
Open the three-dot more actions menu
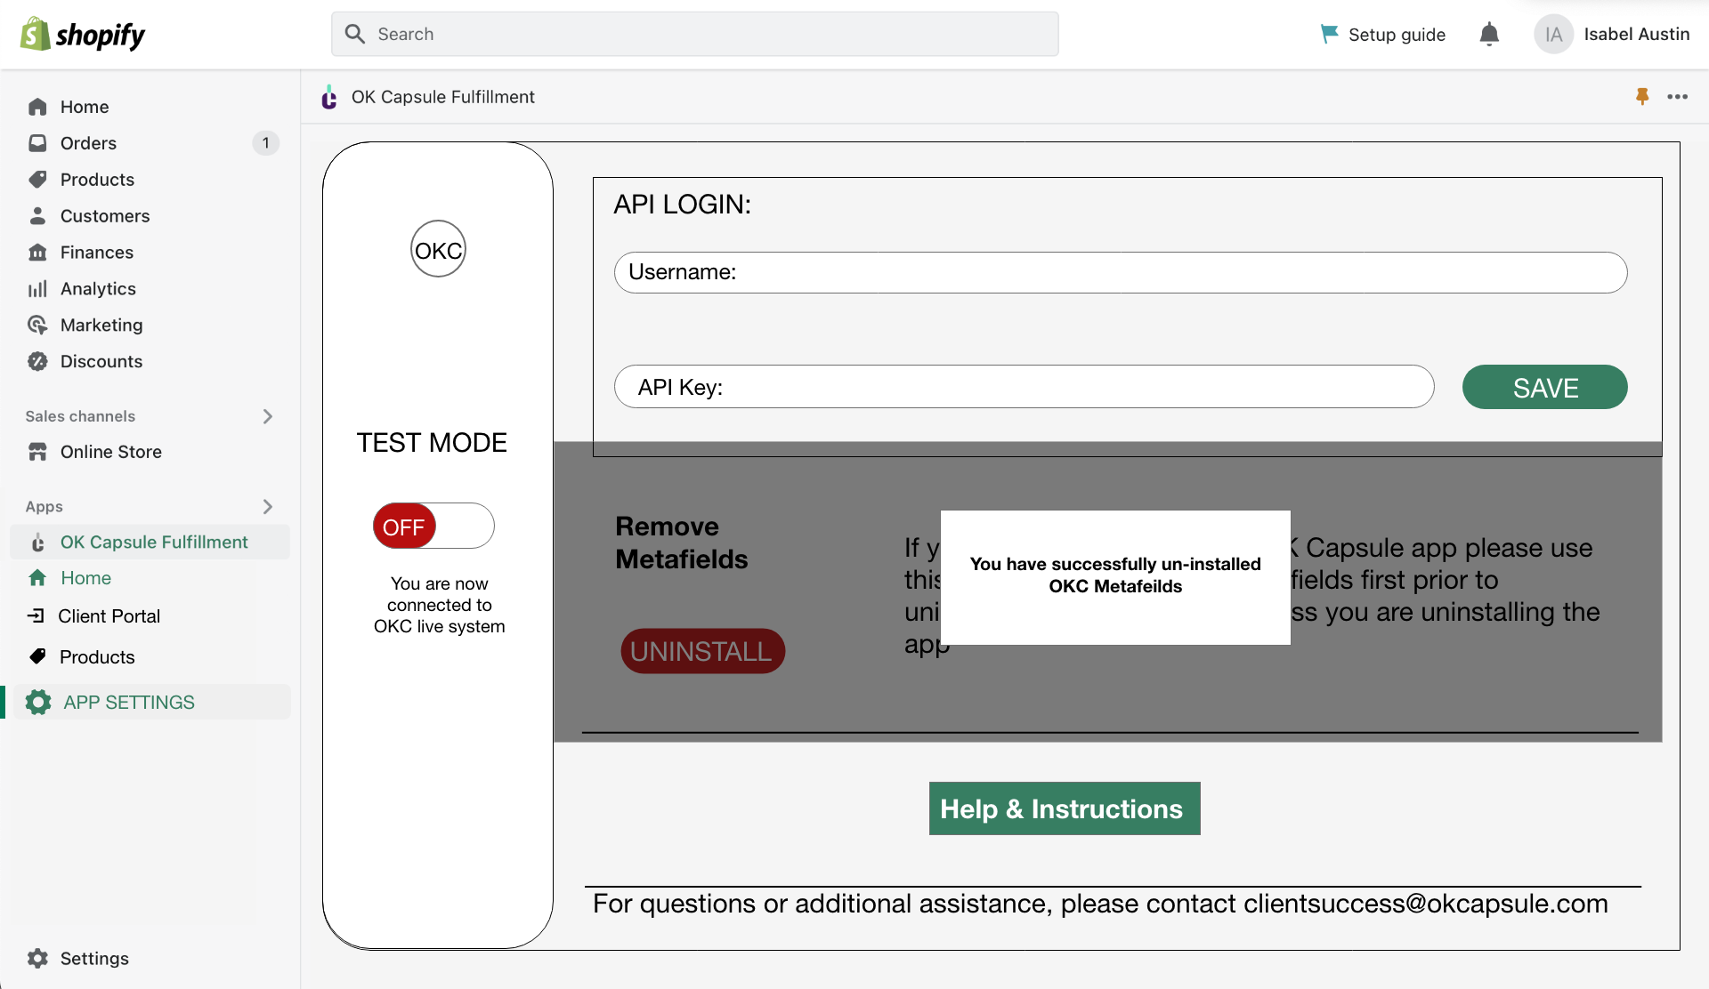[1678, 96]
